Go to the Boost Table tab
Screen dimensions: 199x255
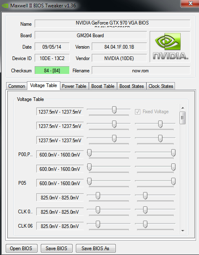click(x=103, y=86)
